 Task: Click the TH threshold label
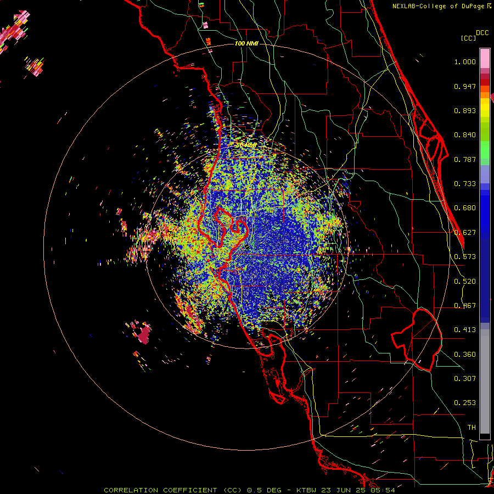pos(471,428)
